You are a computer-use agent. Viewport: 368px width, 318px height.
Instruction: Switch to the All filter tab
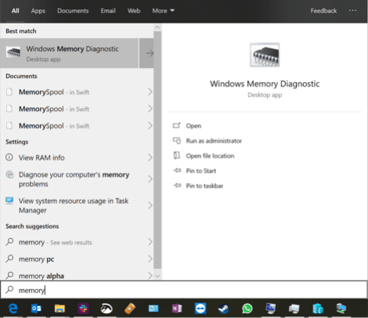click(x=15, y=11)
